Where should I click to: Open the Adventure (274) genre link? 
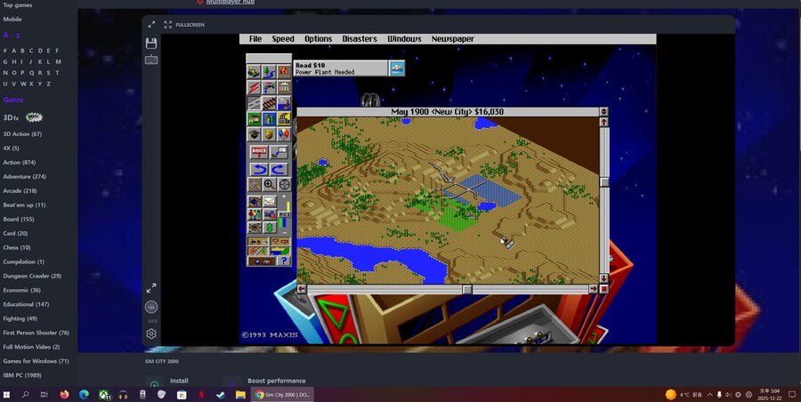pos(24,177)
